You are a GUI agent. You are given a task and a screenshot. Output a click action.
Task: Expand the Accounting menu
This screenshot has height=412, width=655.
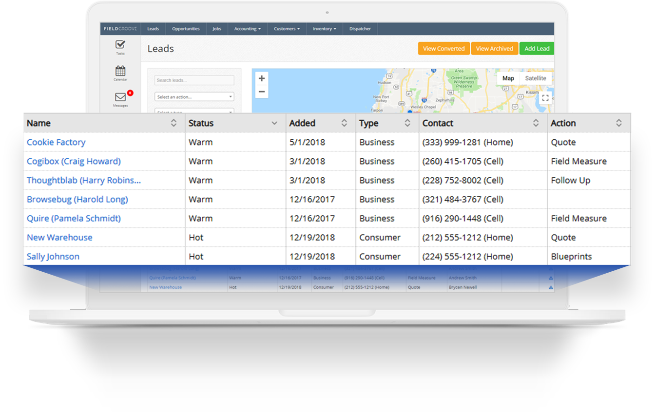click(248, 29)
